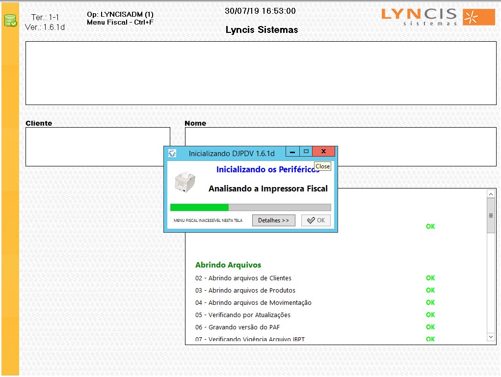Click the "Abrindo Arquivos" section heading

tap(228, 265)
